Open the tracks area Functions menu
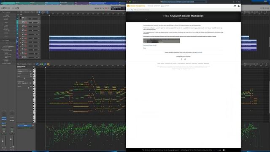270x152 pixels. 27,12
